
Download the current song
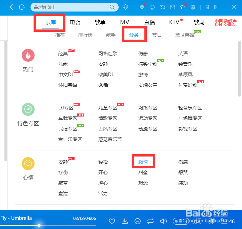tap(125, 221)
